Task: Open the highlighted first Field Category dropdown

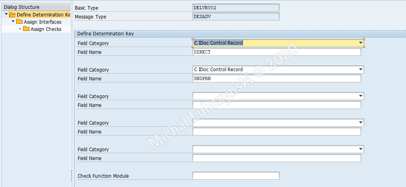Action: tap(361, 43)
